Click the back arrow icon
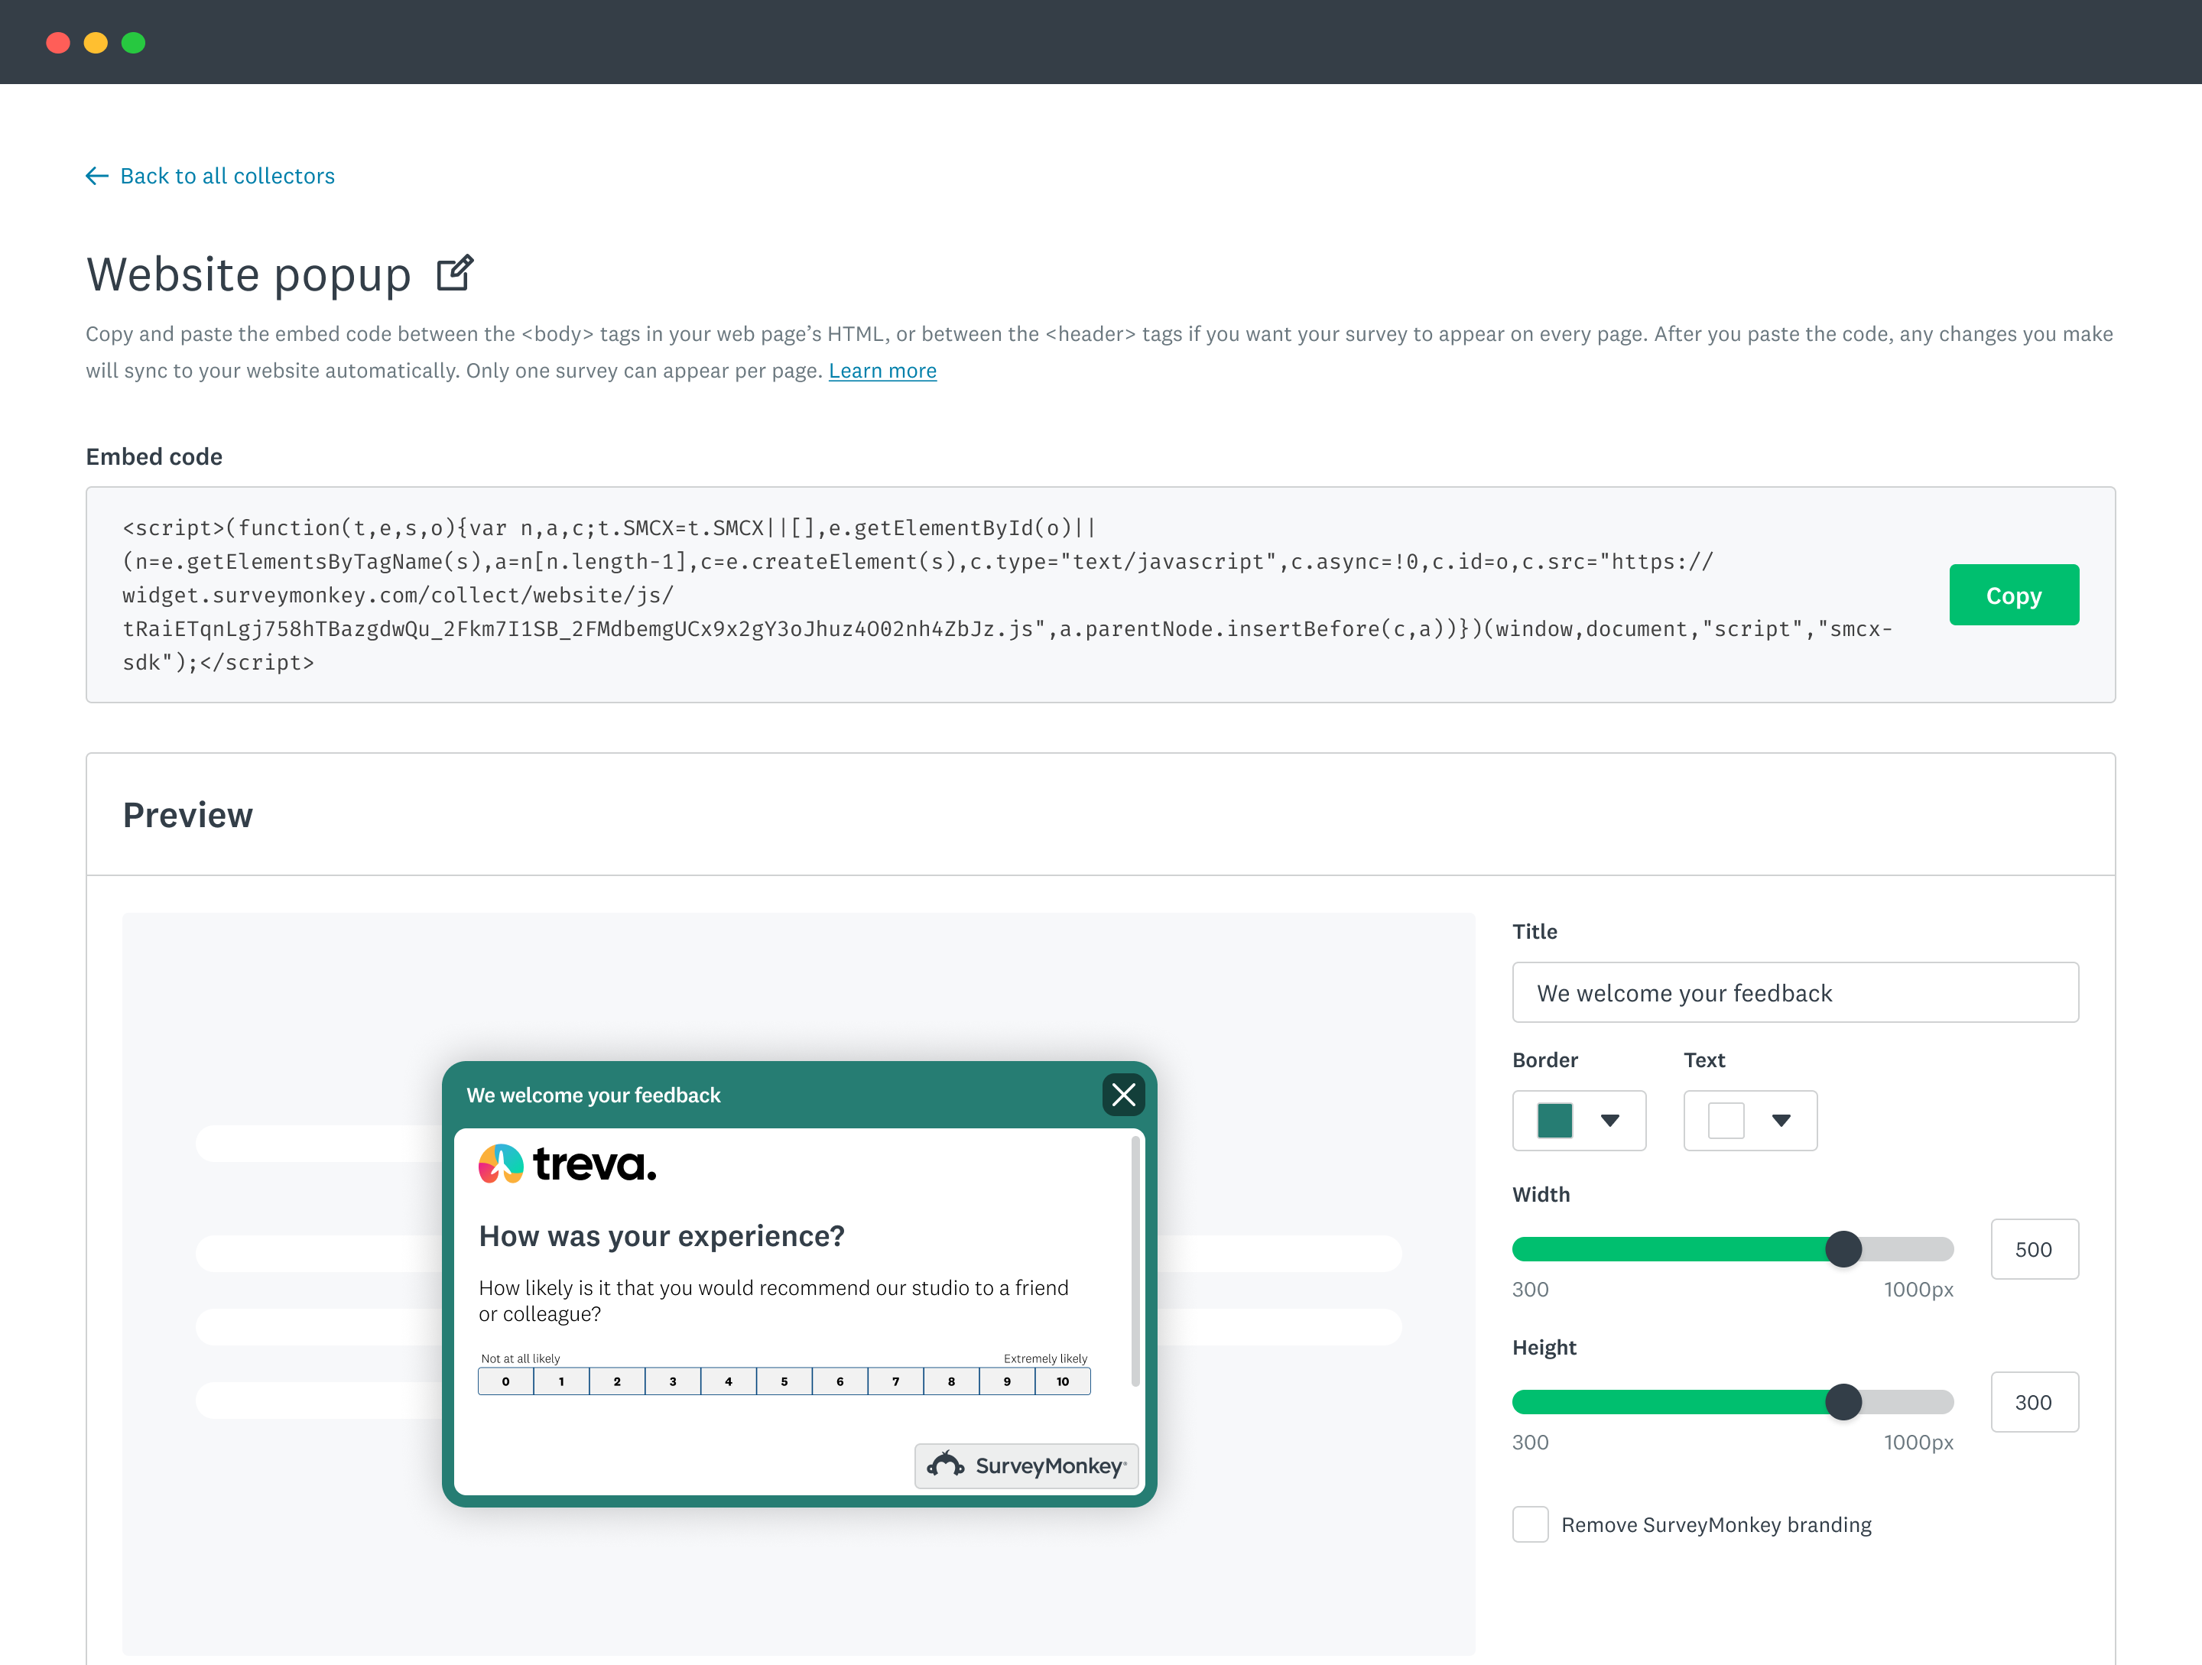The width and height of the screenshot is (2202, 1665). [x=96, y=176]
